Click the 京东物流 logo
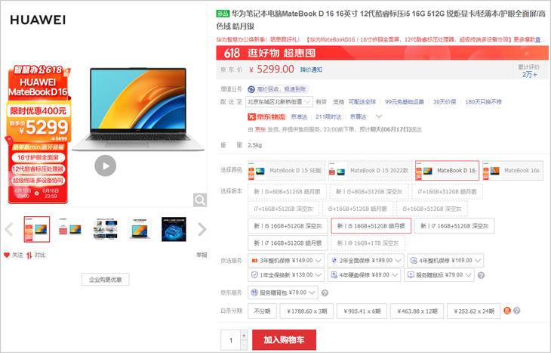This screenshot has height=353, width=551. point(266,116)
